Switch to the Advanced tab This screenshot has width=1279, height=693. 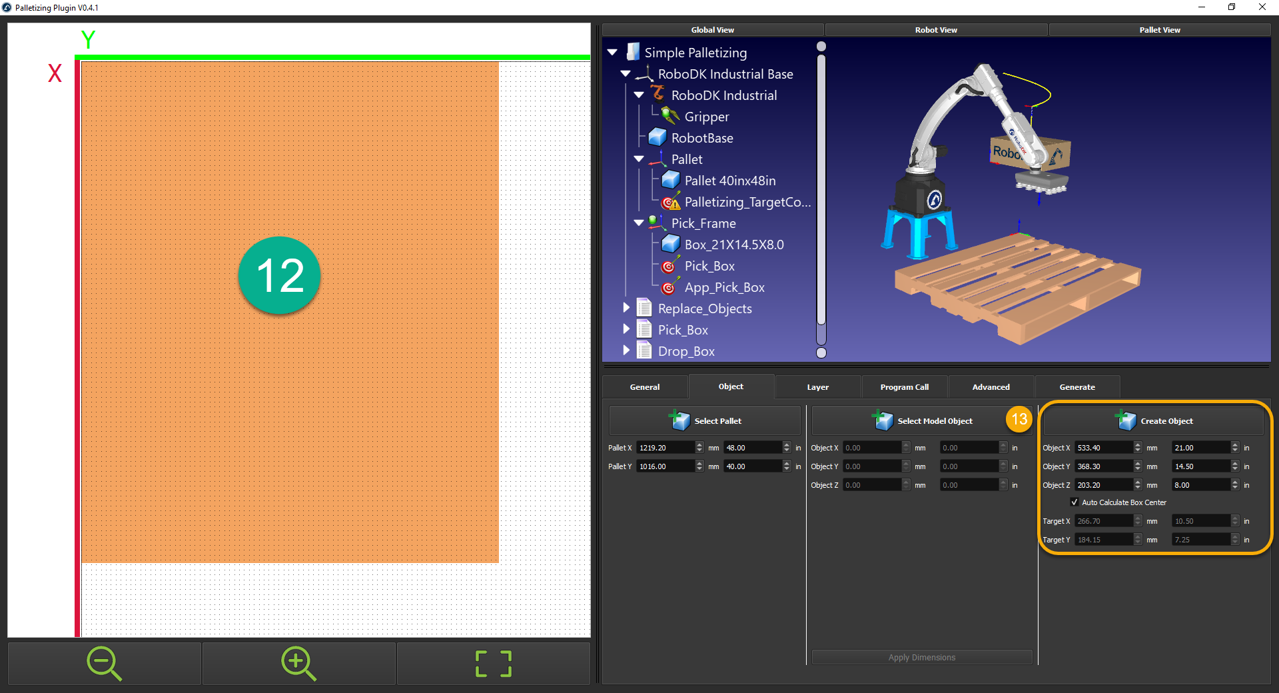(x=991, y=386)
